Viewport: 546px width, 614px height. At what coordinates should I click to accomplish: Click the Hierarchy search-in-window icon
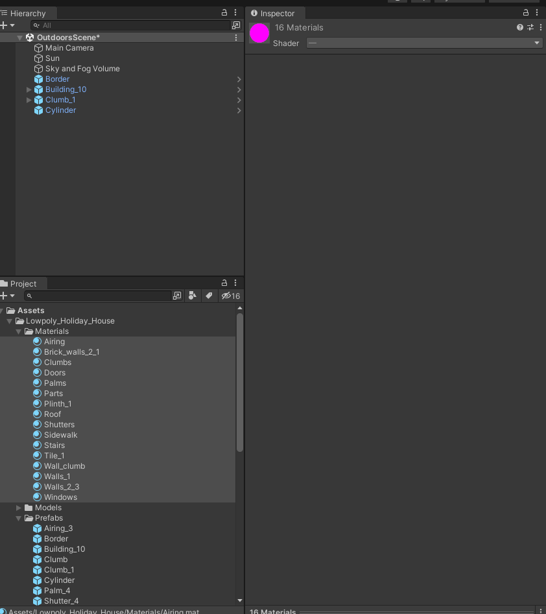[x=236, y=25]
